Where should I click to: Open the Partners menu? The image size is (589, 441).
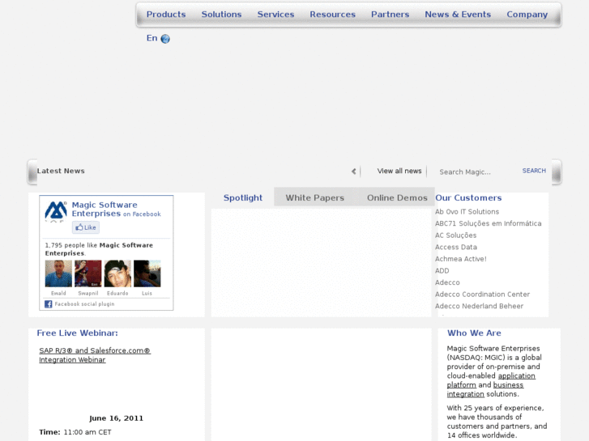coord(391,15)
